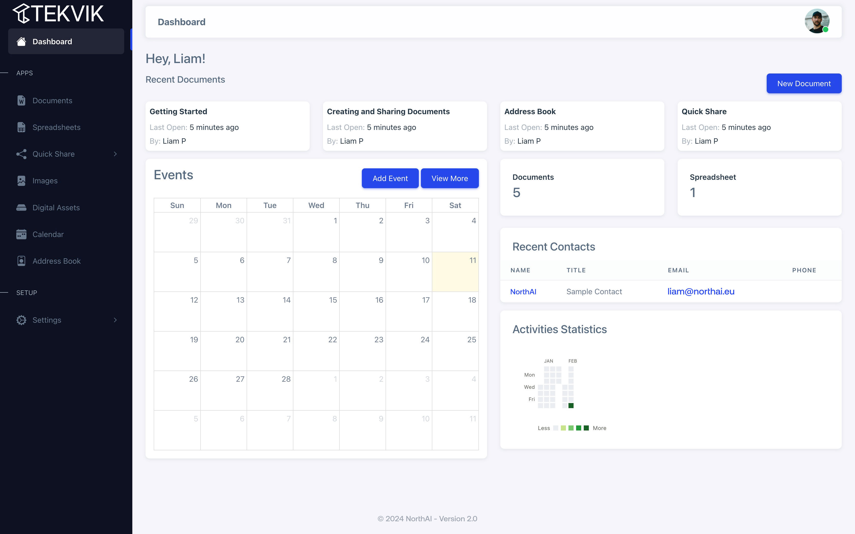Drag the Activities Statistics less-more slider
The width and height of the screenshot is (855, 534).
571,427
